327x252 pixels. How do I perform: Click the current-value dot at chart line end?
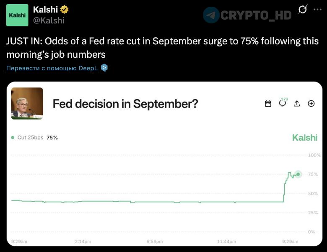click(298, 174)
